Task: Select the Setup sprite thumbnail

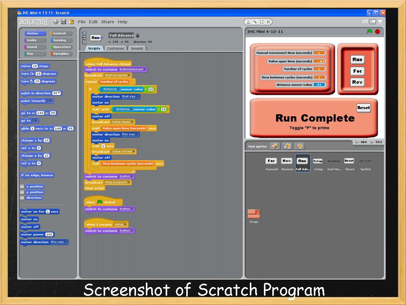Action: (x=318, y=164)
